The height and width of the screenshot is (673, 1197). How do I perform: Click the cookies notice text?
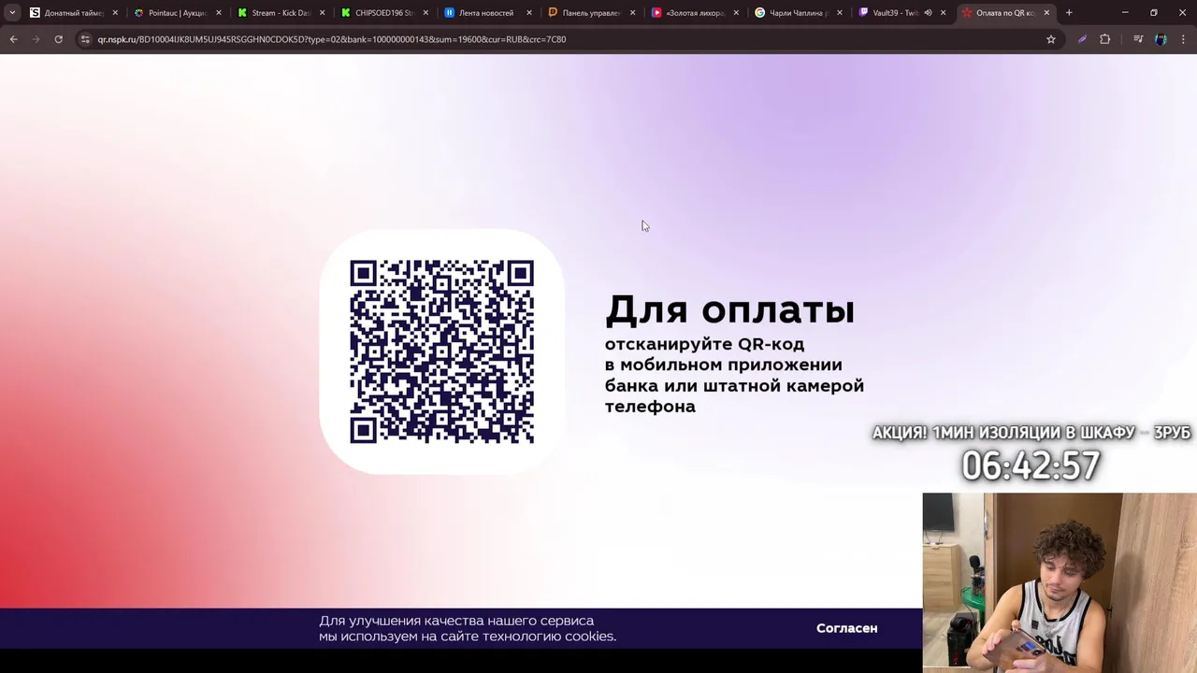point(468,628)
